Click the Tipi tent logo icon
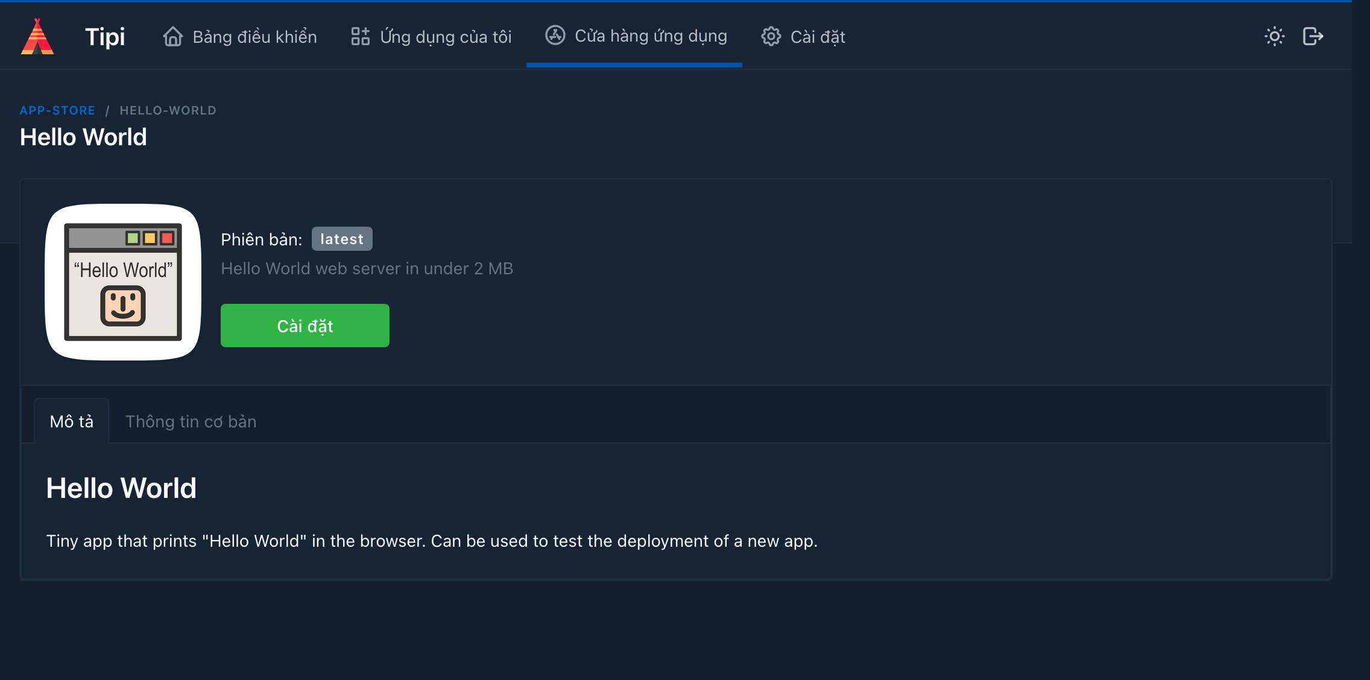 [x=37, y=36]
